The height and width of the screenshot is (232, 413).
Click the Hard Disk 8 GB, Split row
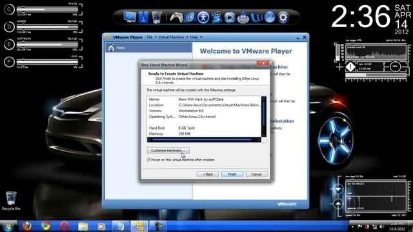click(204, 128)
